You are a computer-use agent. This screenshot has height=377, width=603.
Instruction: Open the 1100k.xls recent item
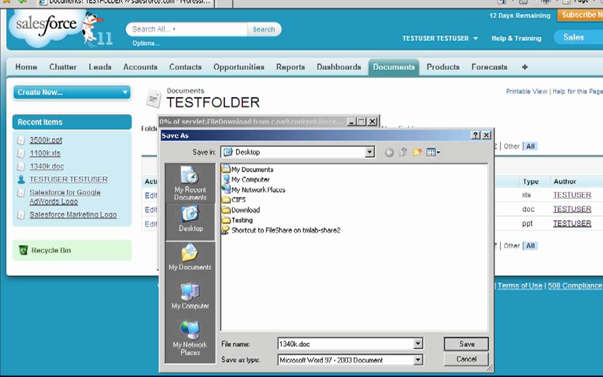click(45, 153)
